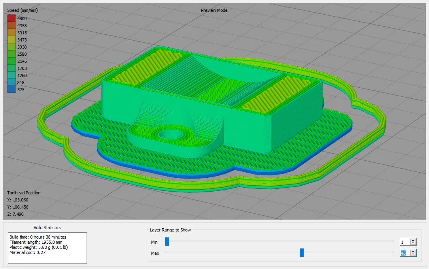Click the 2145 speed legend swatch
This screenshot has height=269, width=429.
click(11, 61)
